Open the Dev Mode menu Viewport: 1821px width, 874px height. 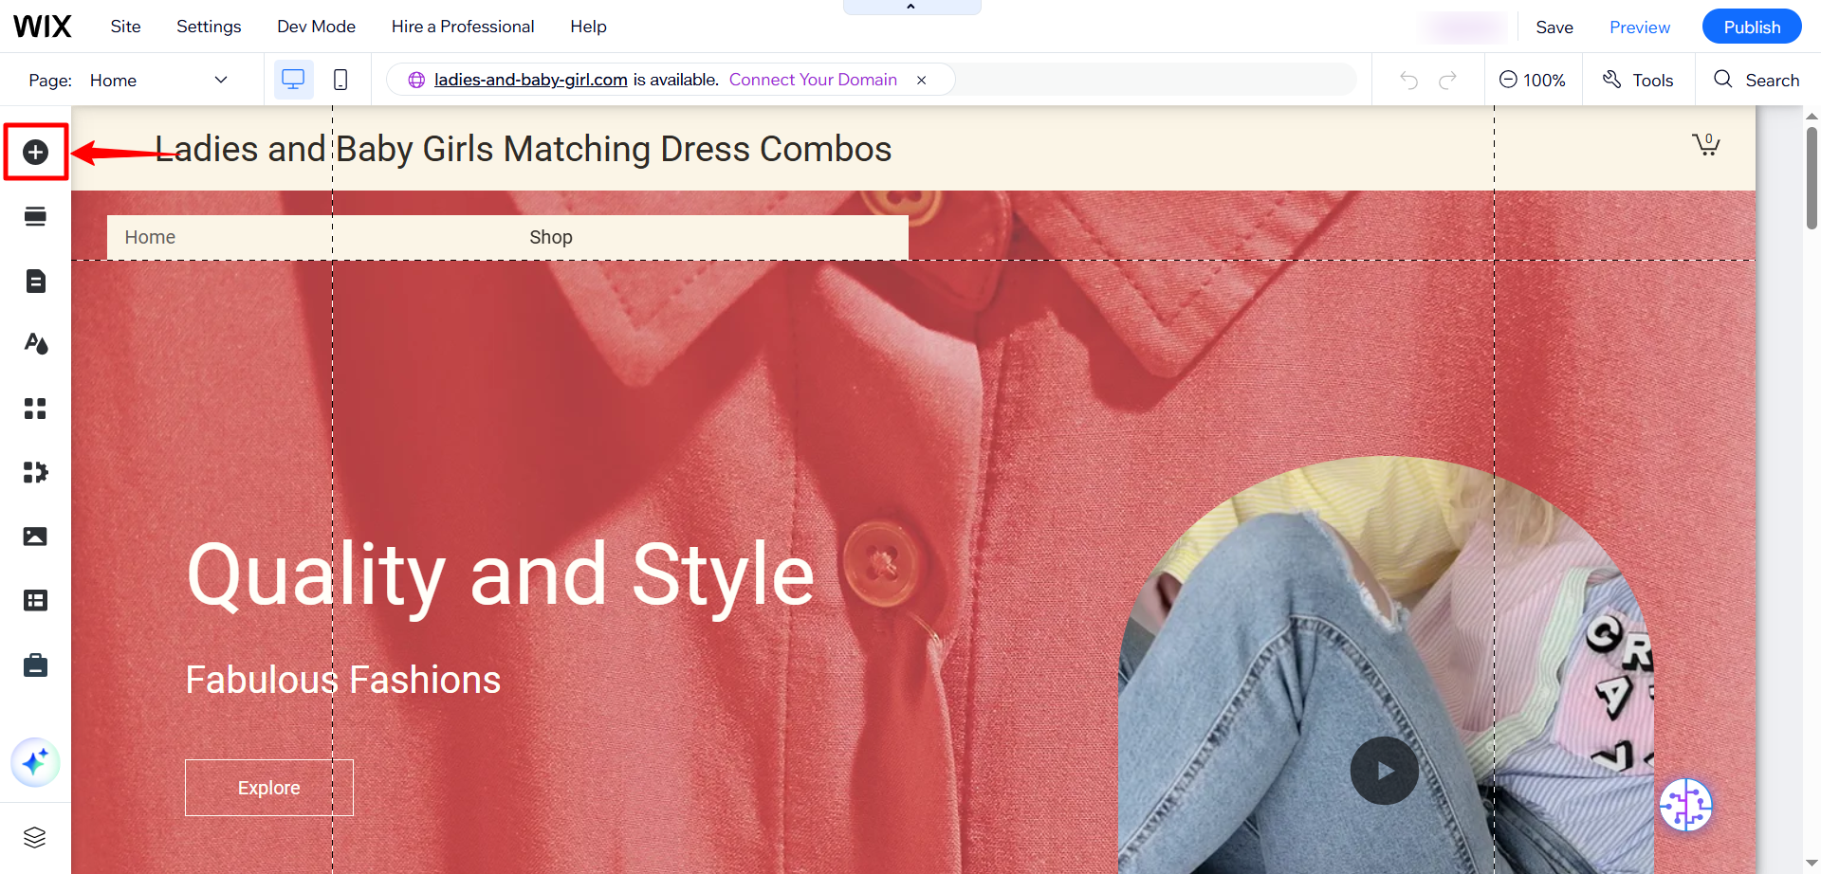click(316, 27)
